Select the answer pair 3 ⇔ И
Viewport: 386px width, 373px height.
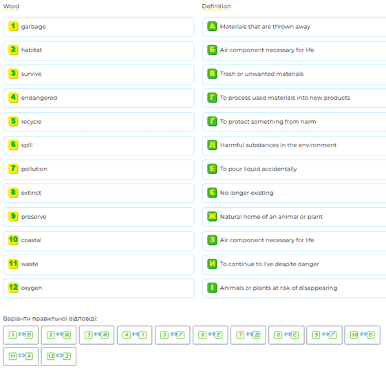point(96,335)
